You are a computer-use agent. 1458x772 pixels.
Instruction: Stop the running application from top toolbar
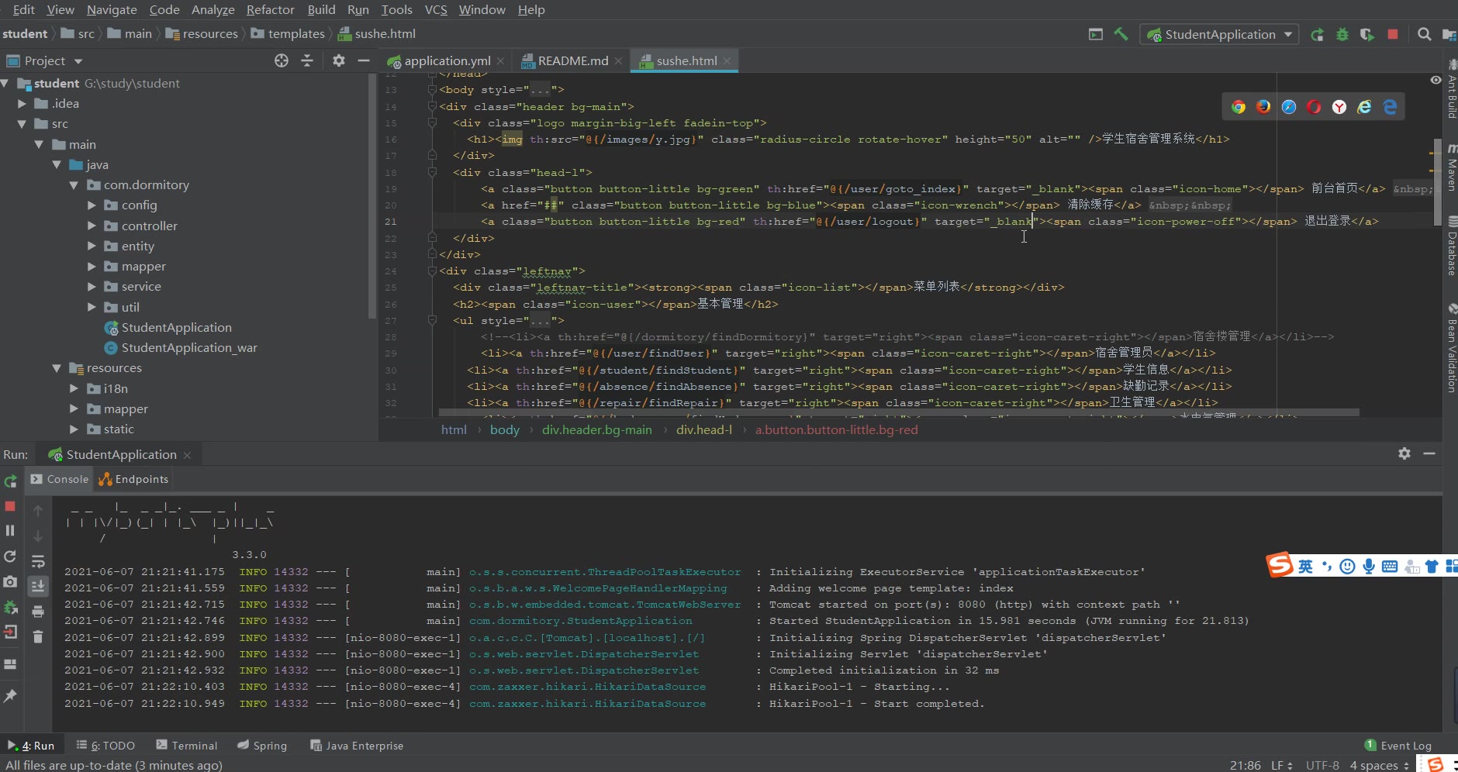point(1393,34)
